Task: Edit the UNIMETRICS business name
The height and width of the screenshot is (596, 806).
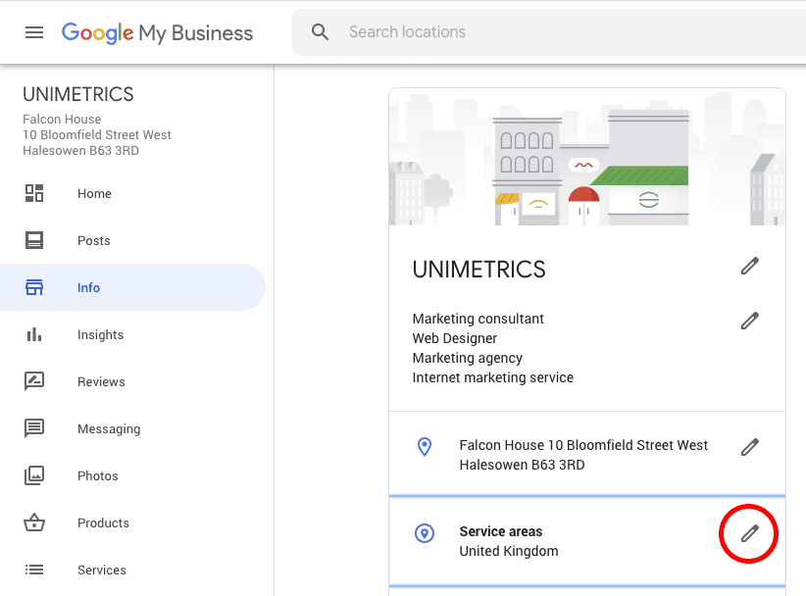Action: click(750, 266)
